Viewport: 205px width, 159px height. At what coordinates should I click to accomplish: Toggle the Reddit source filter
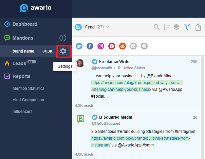coord(123,46)
